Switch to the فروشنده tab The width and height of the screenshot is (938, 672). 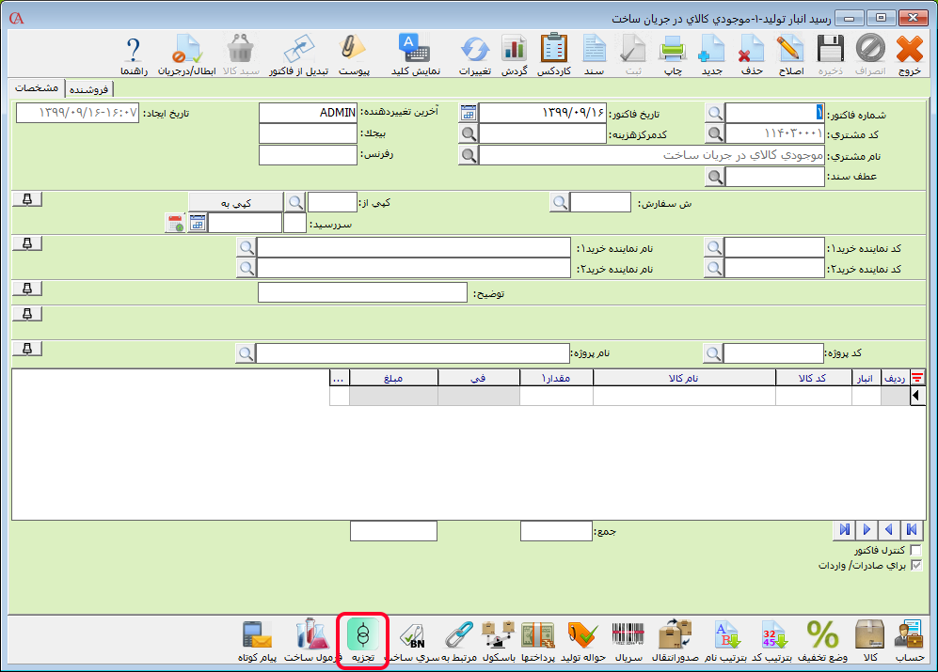pyautogui.click(x=88, y=88)
